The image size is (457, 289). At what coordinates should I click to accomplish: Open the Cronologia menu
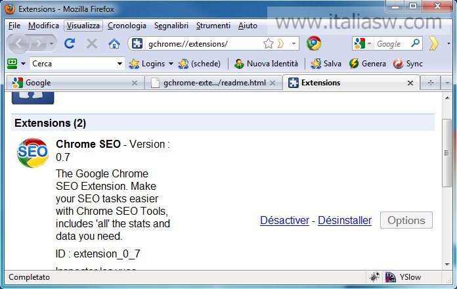127,26
